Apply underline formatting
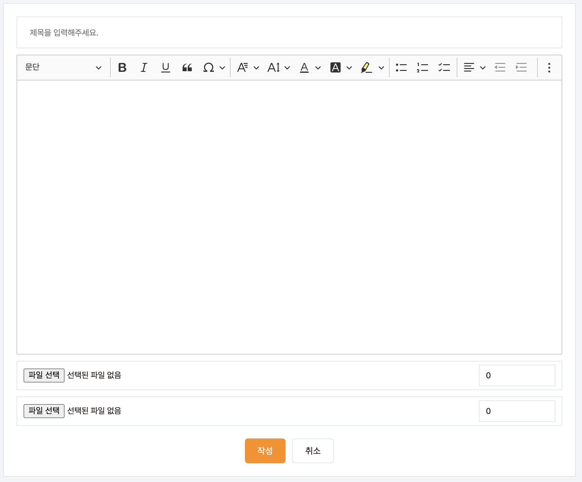Viewport: 582px width, 482px height. [x=165, y=67]
